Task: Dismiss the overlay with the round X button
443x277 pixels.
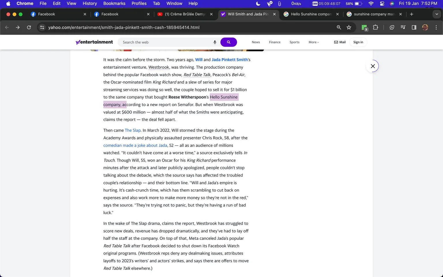Action: tap(373, 66)
